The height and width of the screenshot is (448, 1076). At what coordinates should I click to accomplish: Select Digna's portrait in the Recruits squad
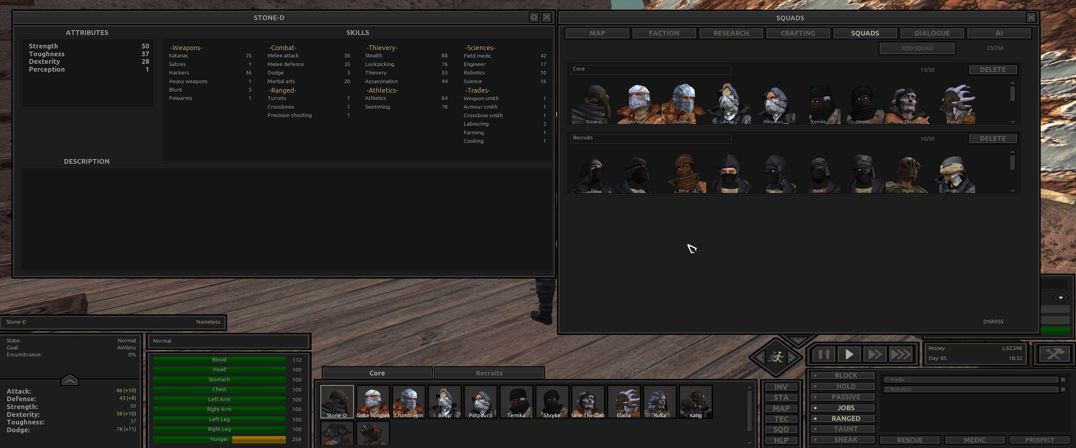point(908,173)
